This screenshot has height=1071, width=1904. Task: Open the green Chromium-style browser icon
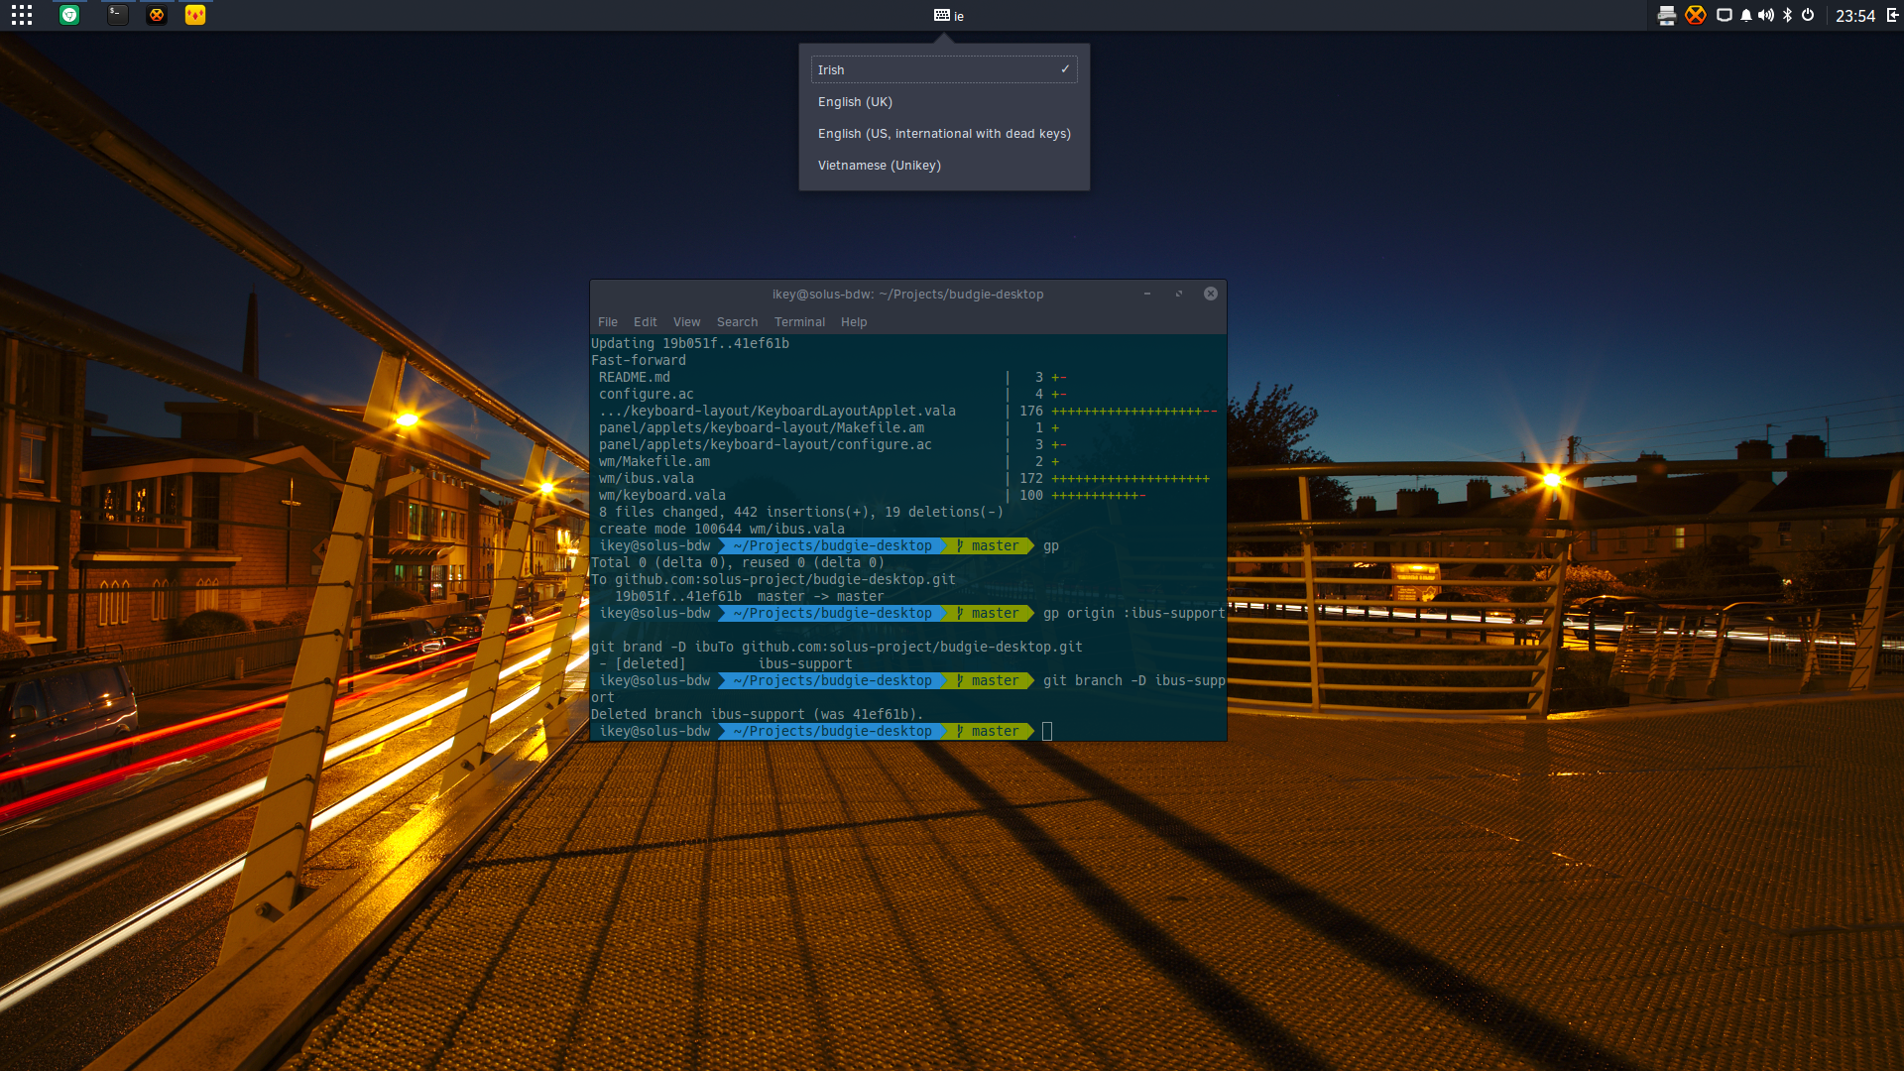69,15
